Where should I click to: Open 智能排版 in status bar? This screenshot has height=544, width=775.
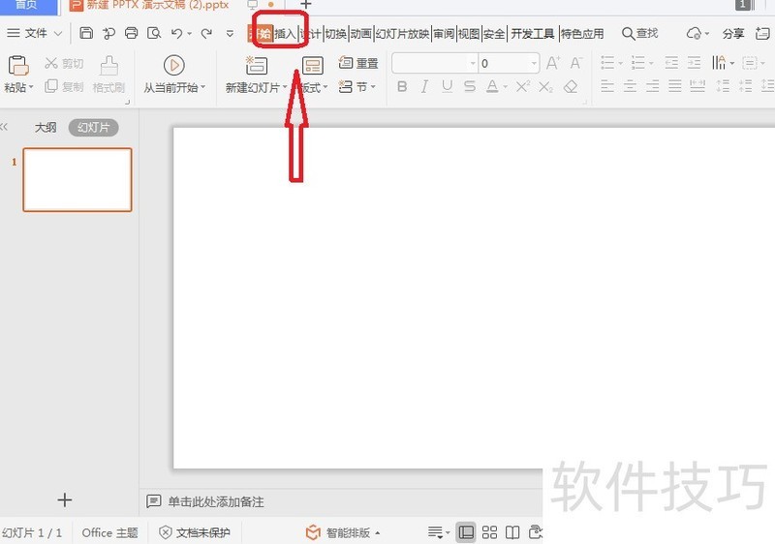343,532
